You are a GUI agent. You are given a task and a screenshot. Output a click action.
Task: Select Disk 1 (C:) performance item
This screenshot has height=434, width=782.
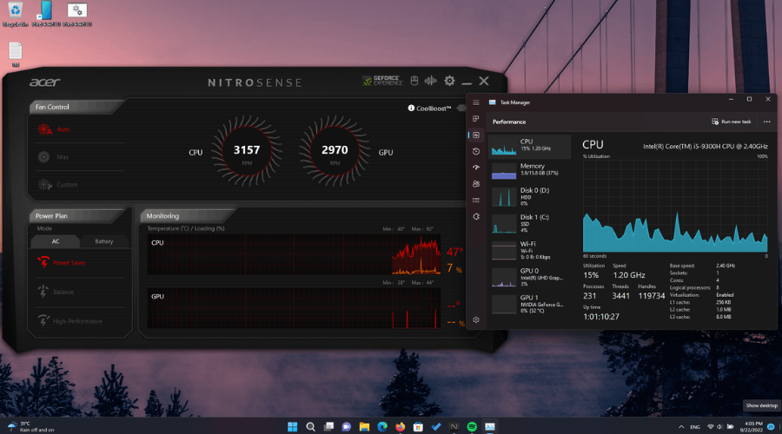click(530, 223)
